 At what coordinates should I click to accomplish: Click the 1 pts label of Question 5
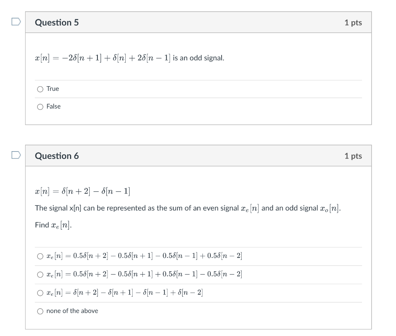(x=353, y=22)
